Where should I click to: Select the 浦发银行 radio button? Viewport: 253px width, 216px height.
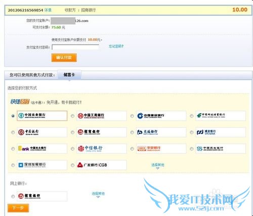coord(192,132)
